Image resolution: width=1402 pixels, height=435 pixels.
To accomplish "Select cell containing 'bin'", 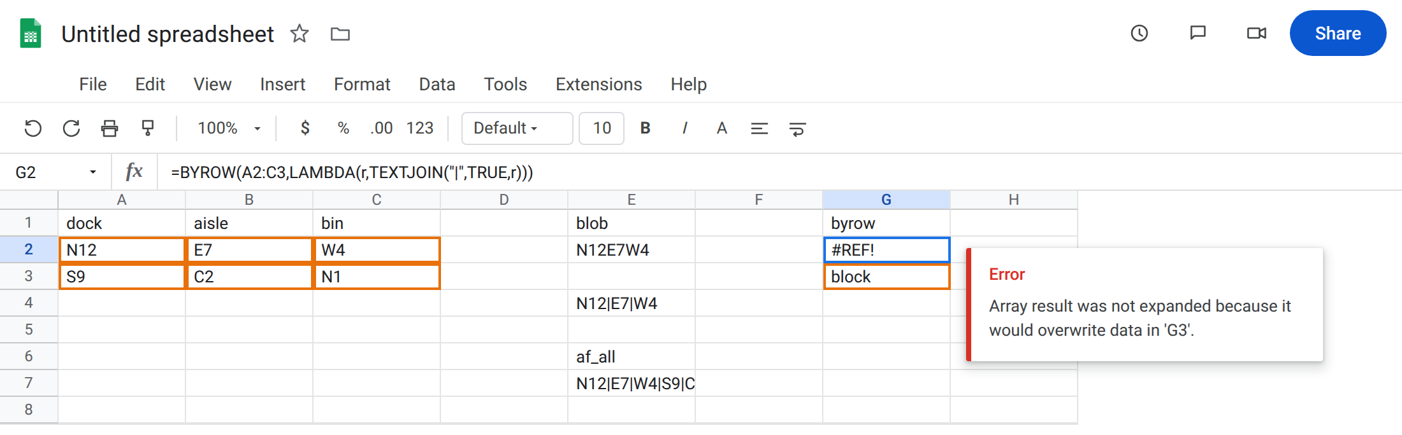I will pyautogui.click(x=377, y=223).
